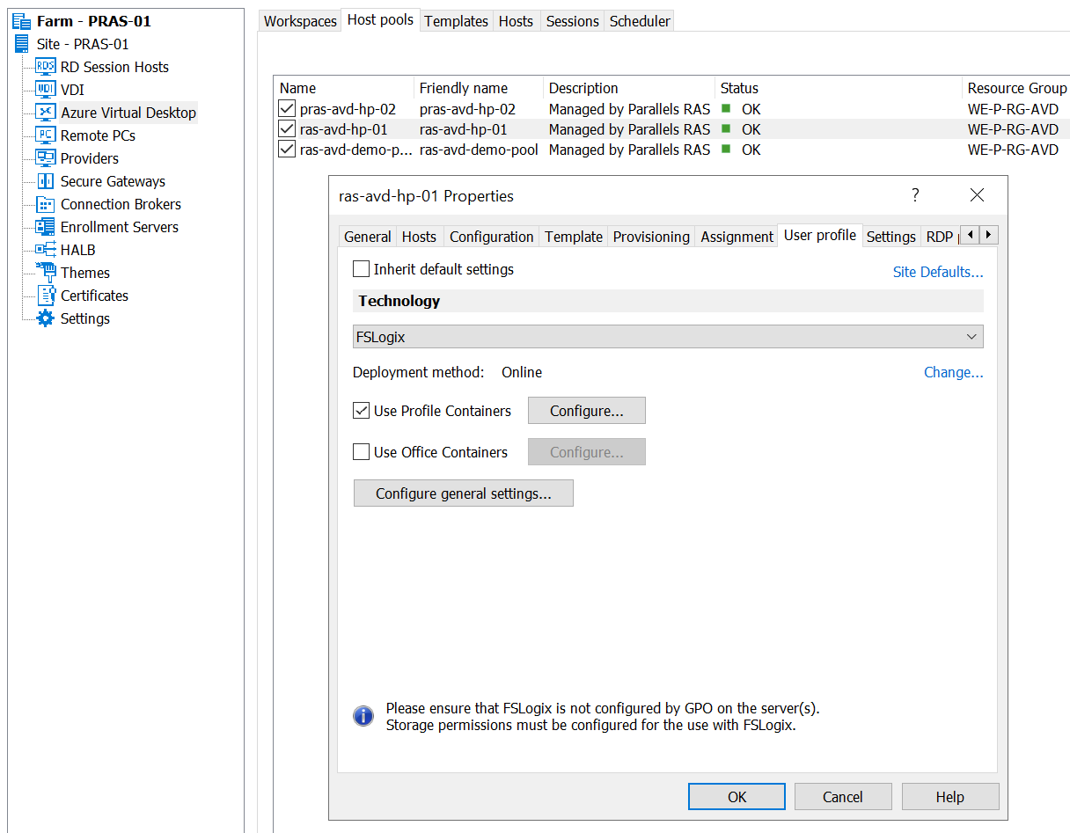Click Configure general settings button
This screenshot has width=1070, height=833.
point(464,493)
